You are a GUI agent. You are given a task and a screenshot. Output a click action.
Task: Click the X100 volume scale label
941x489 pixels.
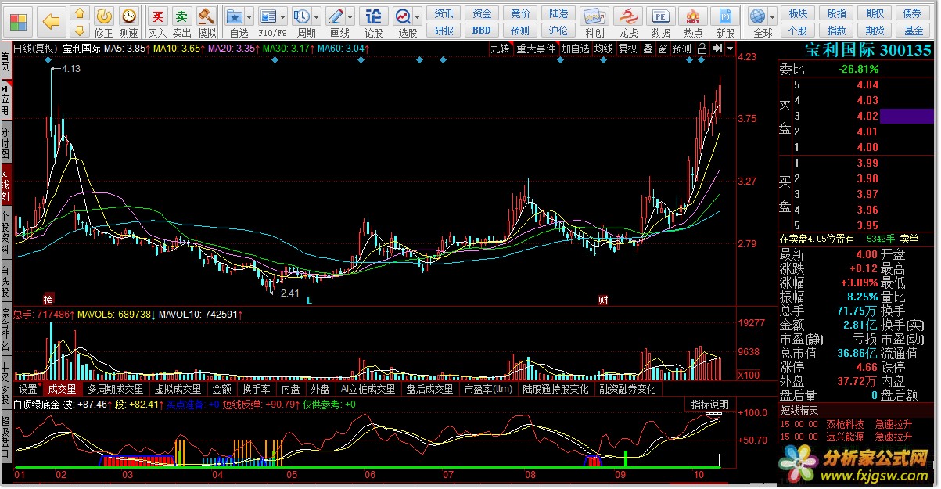click(749, 375)
